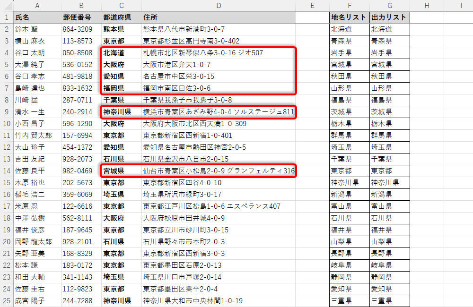Select the address starting with 札幌市北区新琴似
This screenshot has width=473, height=307.
[203, 53]
